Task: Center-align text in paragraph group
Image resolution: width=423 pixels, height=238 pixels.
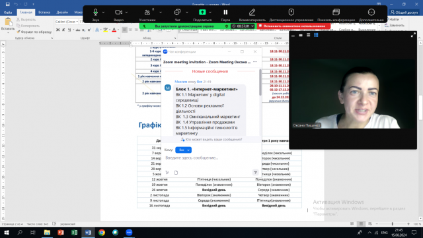Action: [x=130, y=30]
